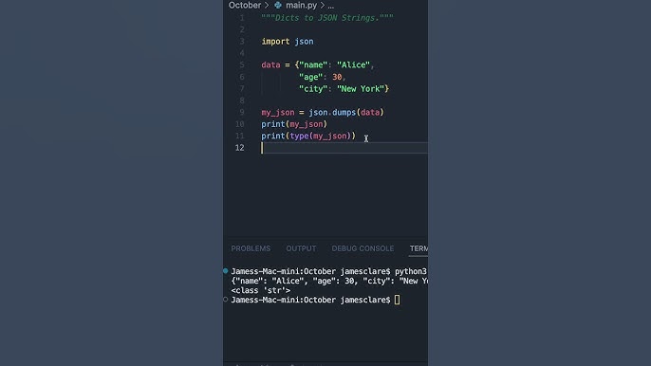Select the DEBUG CONSOLE tab
Image resolution: width=651 pixels, height=366 pixels.
pyautogui.click(x=363, y=248)
